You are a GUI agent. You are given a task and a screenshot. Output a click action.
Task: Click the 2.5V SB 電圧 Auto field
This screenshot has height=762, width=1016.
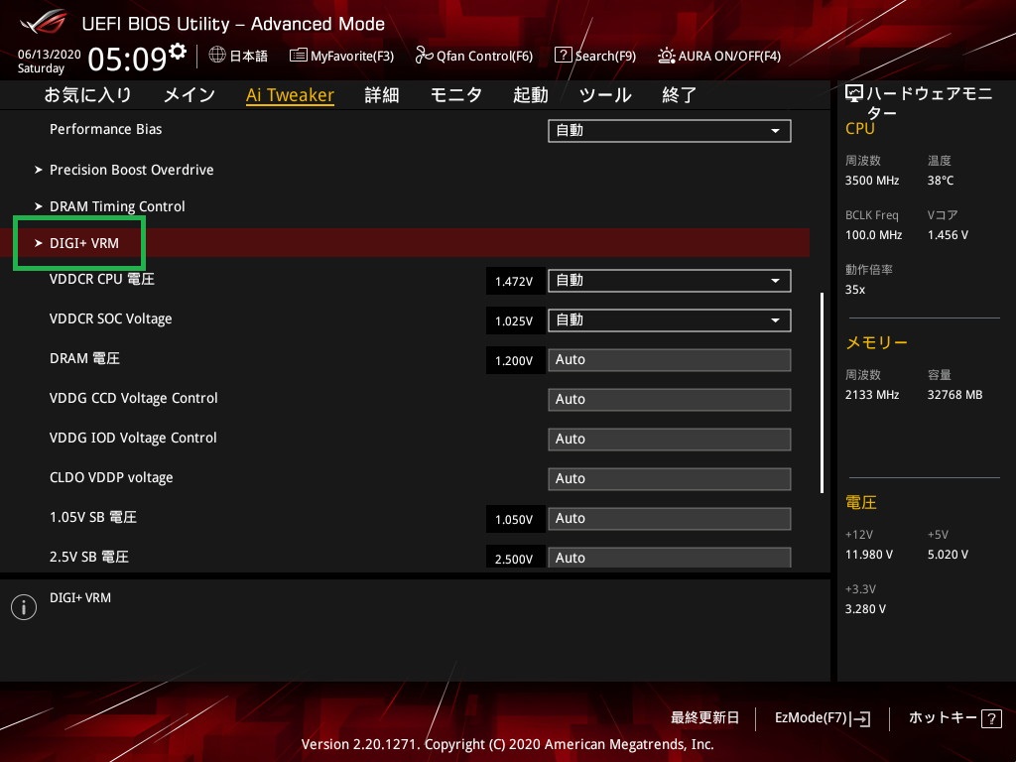pos(670,558)
